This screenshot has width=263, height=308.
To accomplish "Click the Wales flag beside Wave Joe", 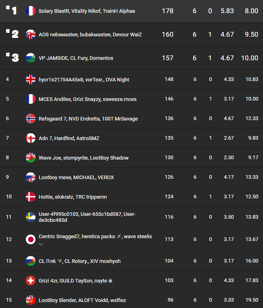I will click(31, 158).
